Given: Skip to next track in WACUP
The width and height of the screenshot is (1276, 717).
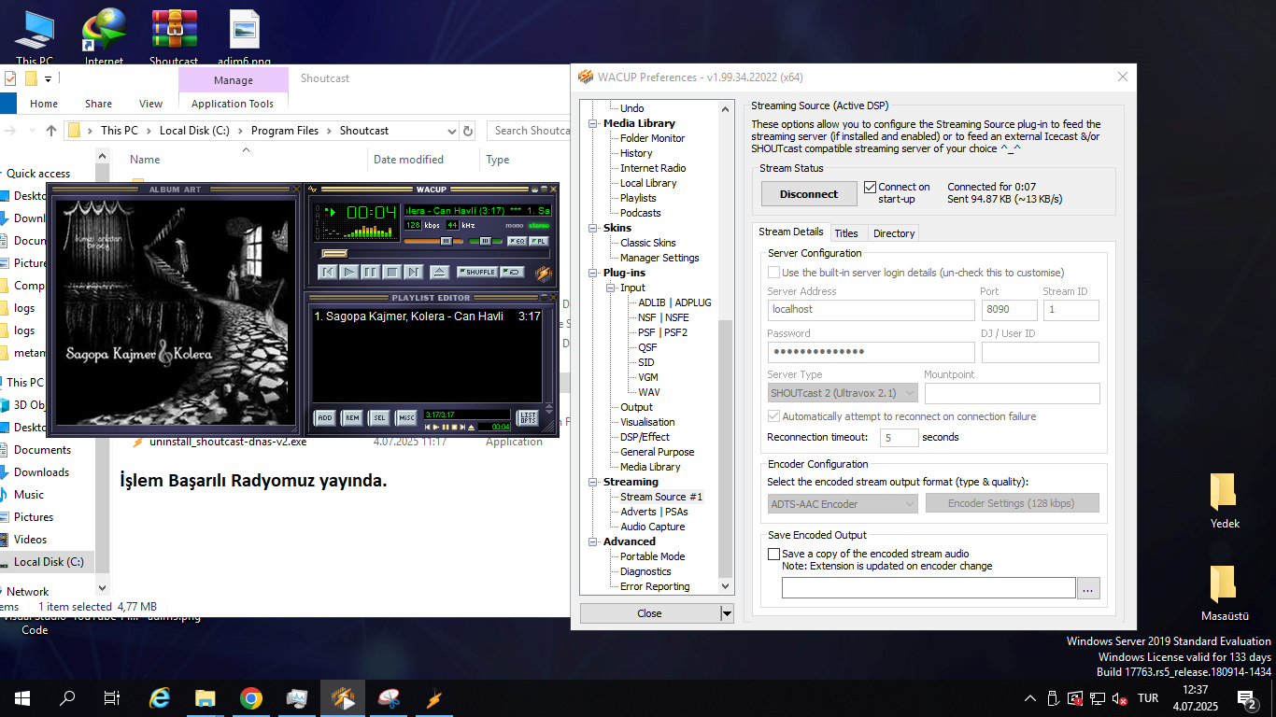Looking at the screenshot, I should coord(414,272).
